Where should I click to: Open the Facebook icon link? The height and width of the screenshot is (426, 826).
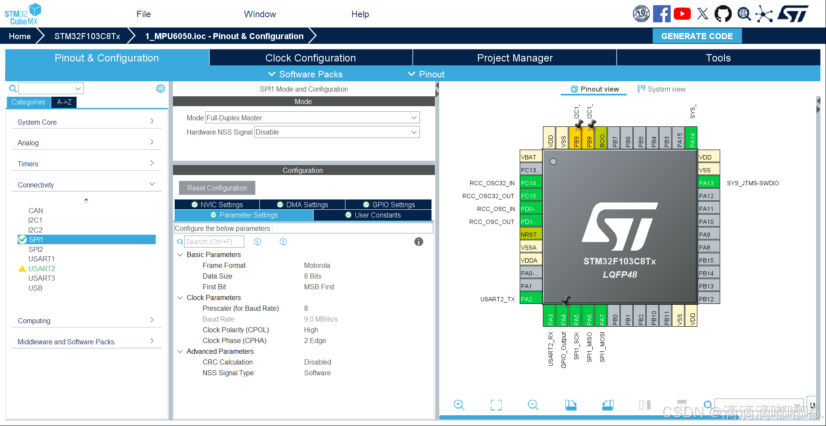[x=661, y=14]
